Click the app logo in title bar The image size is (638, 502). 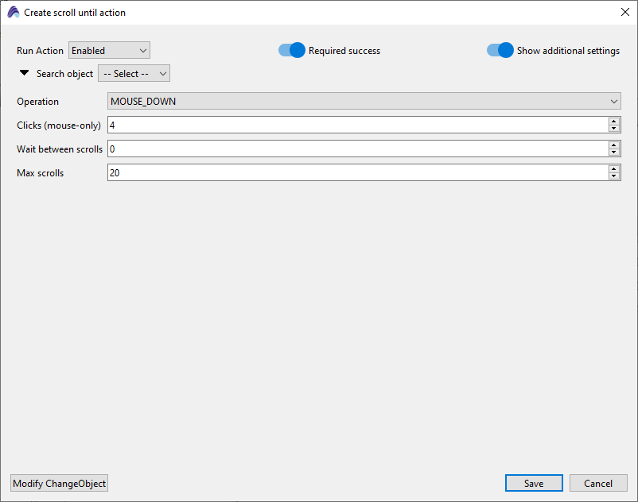pyautogui.click(x=14, y=13)
